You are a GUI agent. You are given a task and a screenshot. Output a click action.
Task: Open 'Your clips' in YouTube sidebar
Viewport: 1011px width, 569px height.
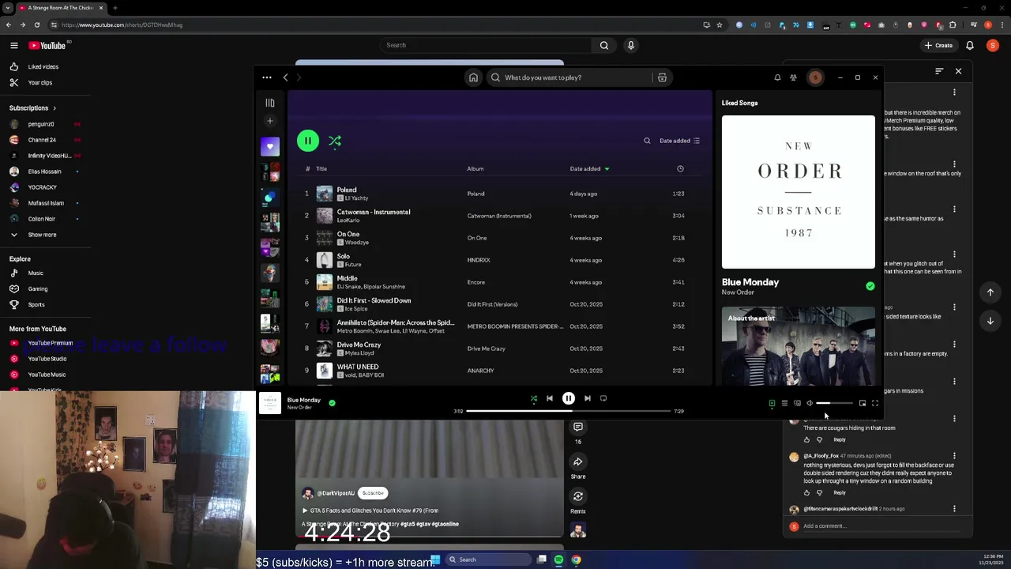(x=40, y=82)
